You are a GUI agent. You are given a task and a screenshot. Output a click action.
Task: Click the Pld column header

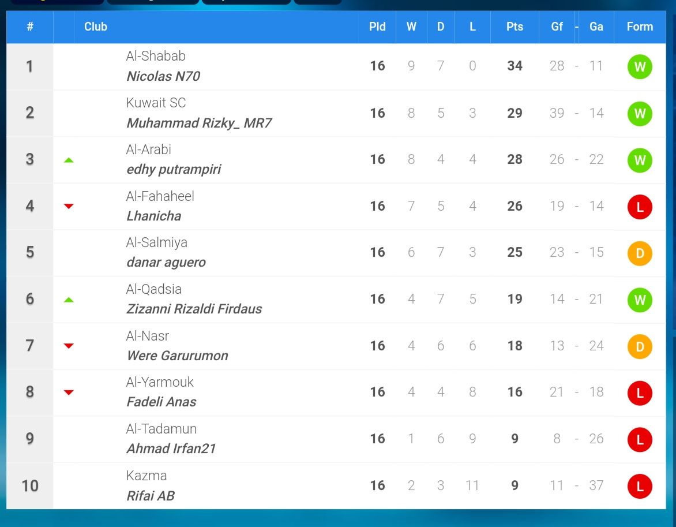377,27
